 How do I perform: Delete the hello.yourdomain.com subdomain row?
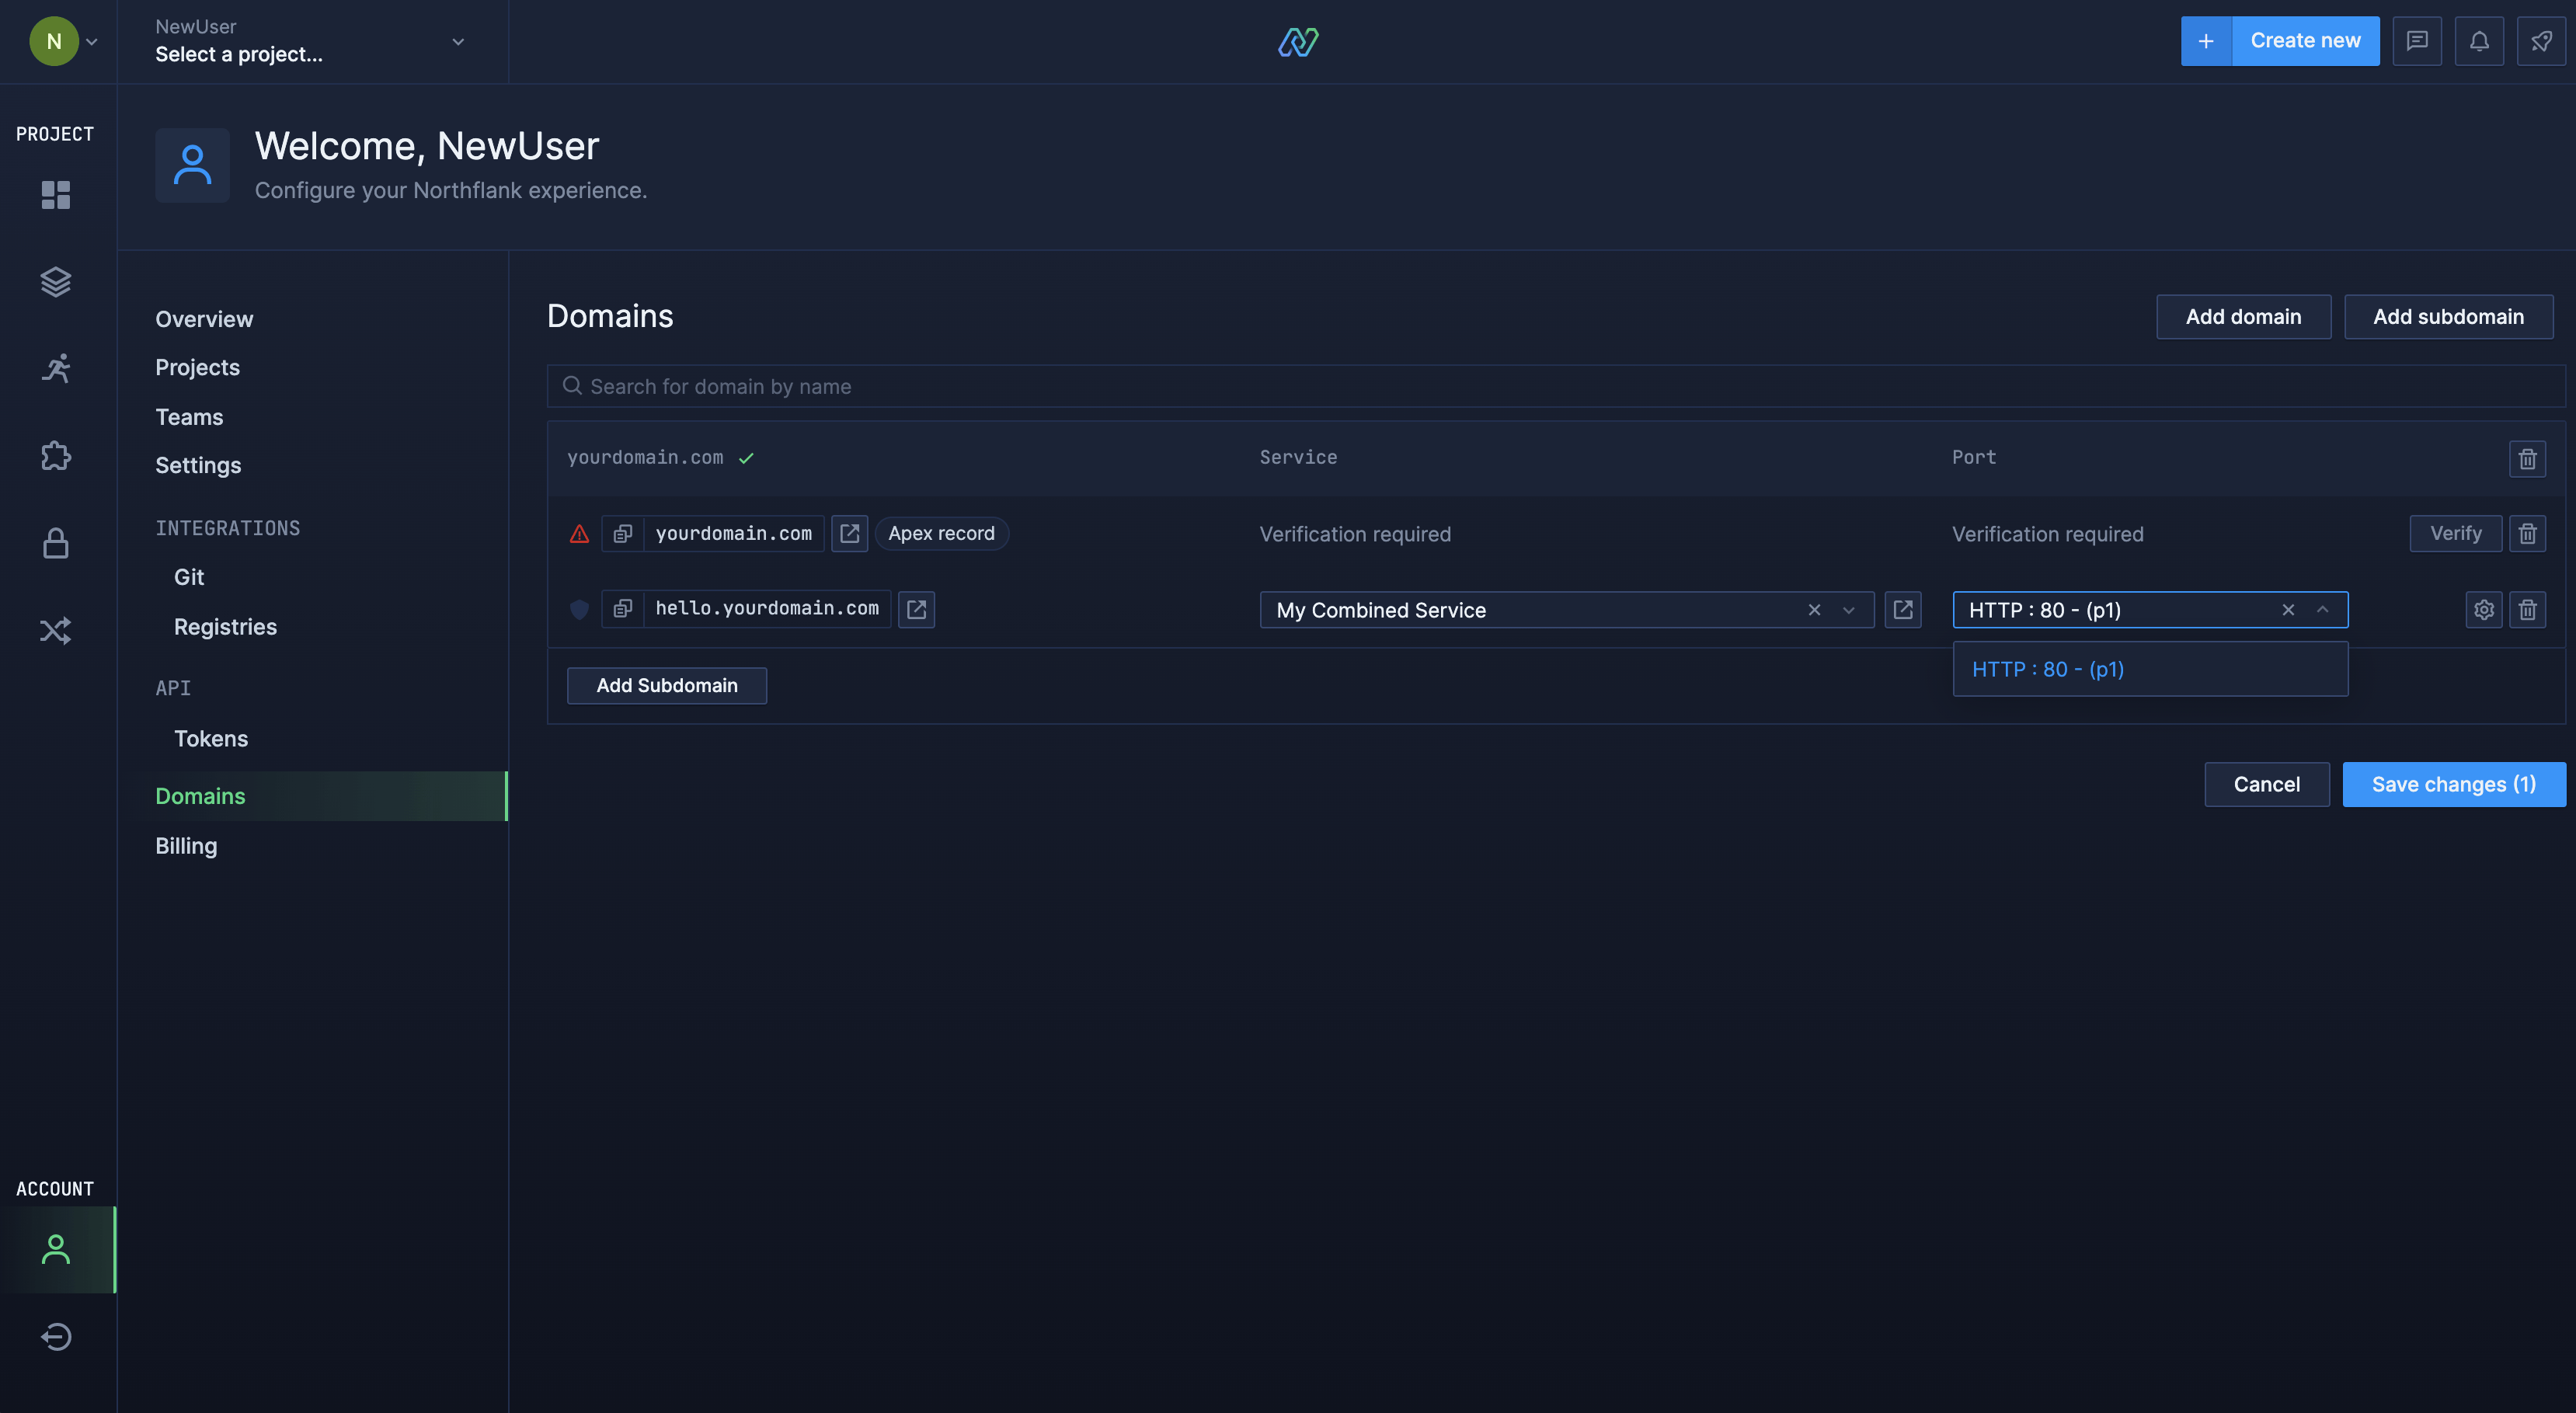coord(2527,610)
